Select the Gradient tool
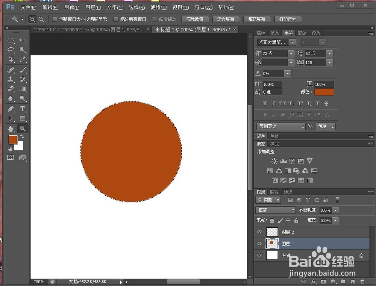The image size is (376, 286). (23, 89)
